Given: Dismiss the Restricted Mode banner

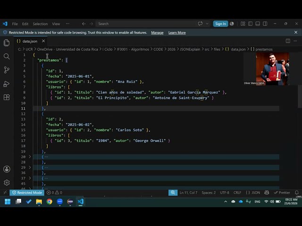Looking at the screenshot, I should 296,32.
